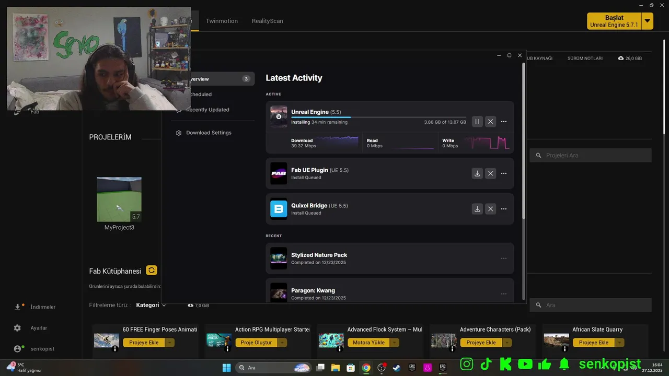
Task: Open File Explorer from the taskbar
Action: [x=336, y=368]
